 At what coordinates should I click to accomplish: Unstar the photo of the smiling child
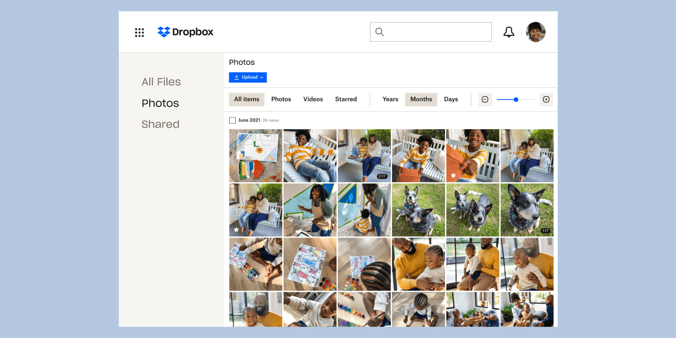coord(453,175)
